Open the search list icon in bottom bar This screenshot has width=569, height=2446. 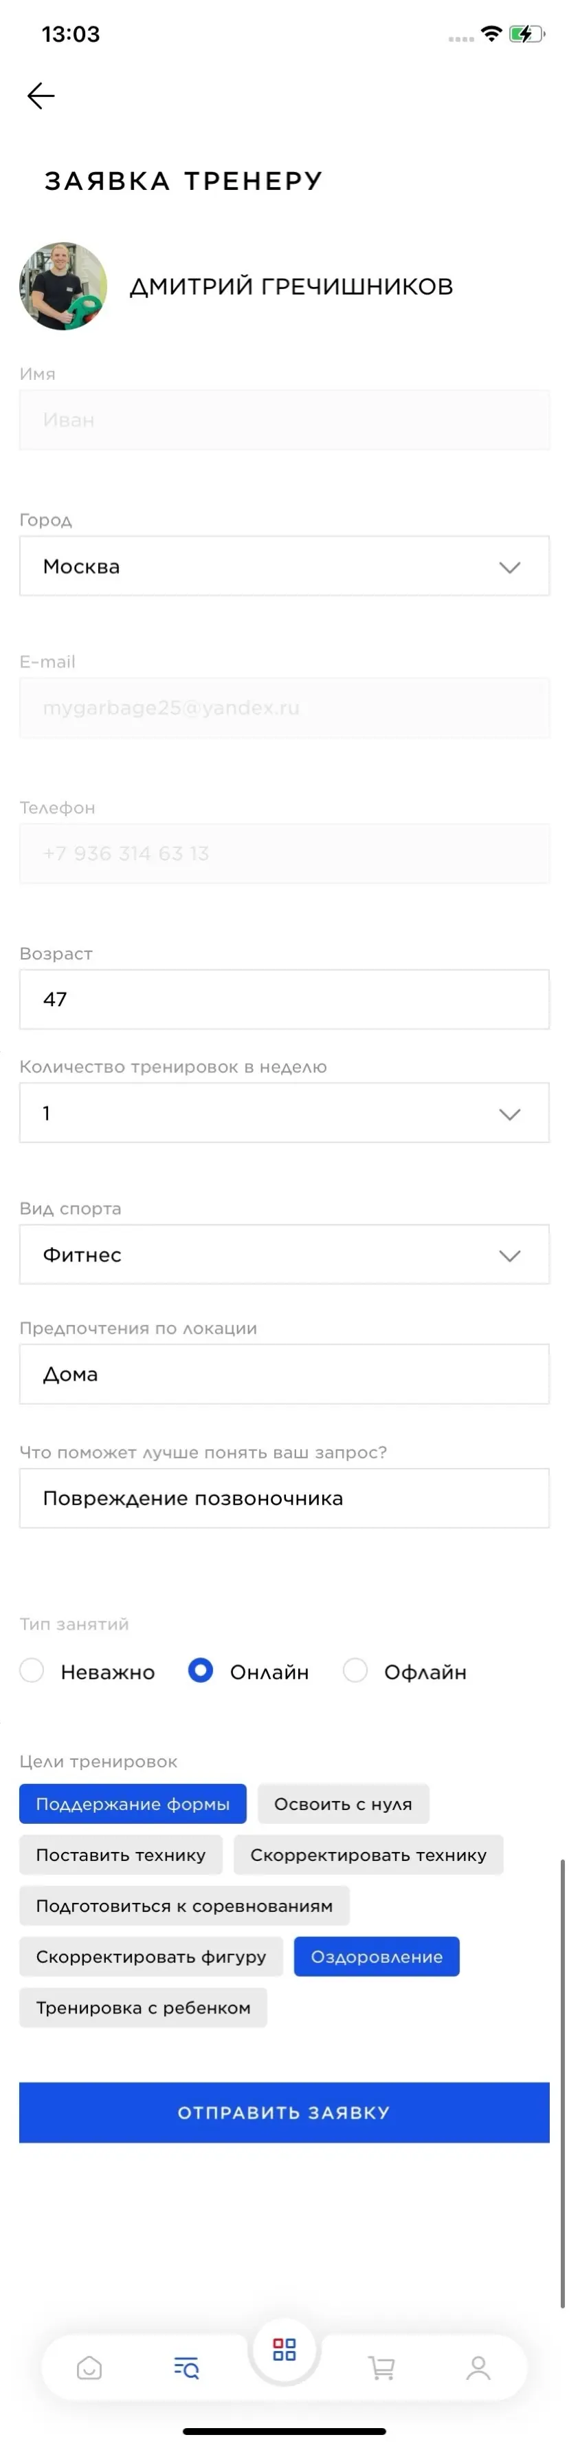tap(187, 2367)
